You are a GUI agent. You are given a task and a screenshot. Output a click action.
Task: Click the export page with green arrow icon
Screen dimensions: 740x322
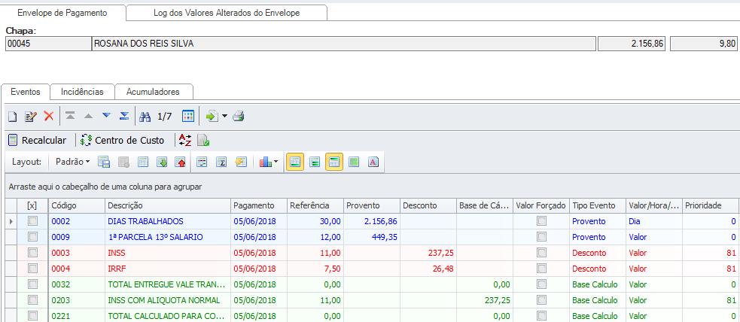coord(212,116)
